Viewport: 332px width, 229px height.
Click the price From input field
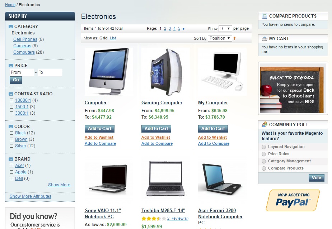(22, 72)
